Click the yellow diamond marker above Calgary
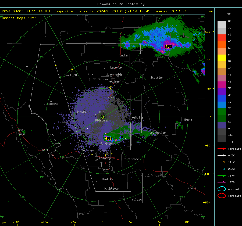 click(106, 155)
